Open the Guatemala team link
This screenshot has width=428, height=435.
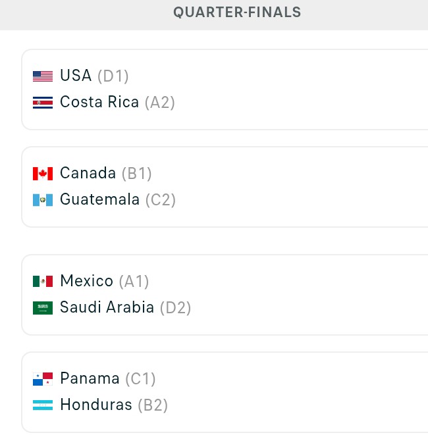(x=99, y=199)
